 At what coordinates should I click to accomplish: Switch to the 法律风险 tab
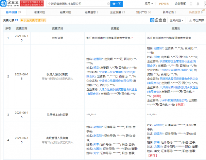click(x=40, y=12)
